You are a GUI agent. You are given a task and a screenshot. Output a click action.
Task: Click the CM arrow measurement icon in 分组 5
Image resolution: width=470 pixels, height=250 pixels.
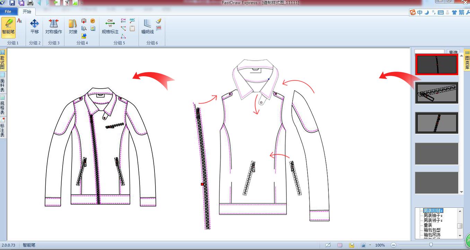[123, 21]
